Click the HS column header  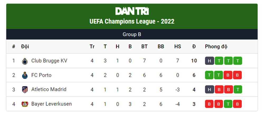tap(178, 47)
